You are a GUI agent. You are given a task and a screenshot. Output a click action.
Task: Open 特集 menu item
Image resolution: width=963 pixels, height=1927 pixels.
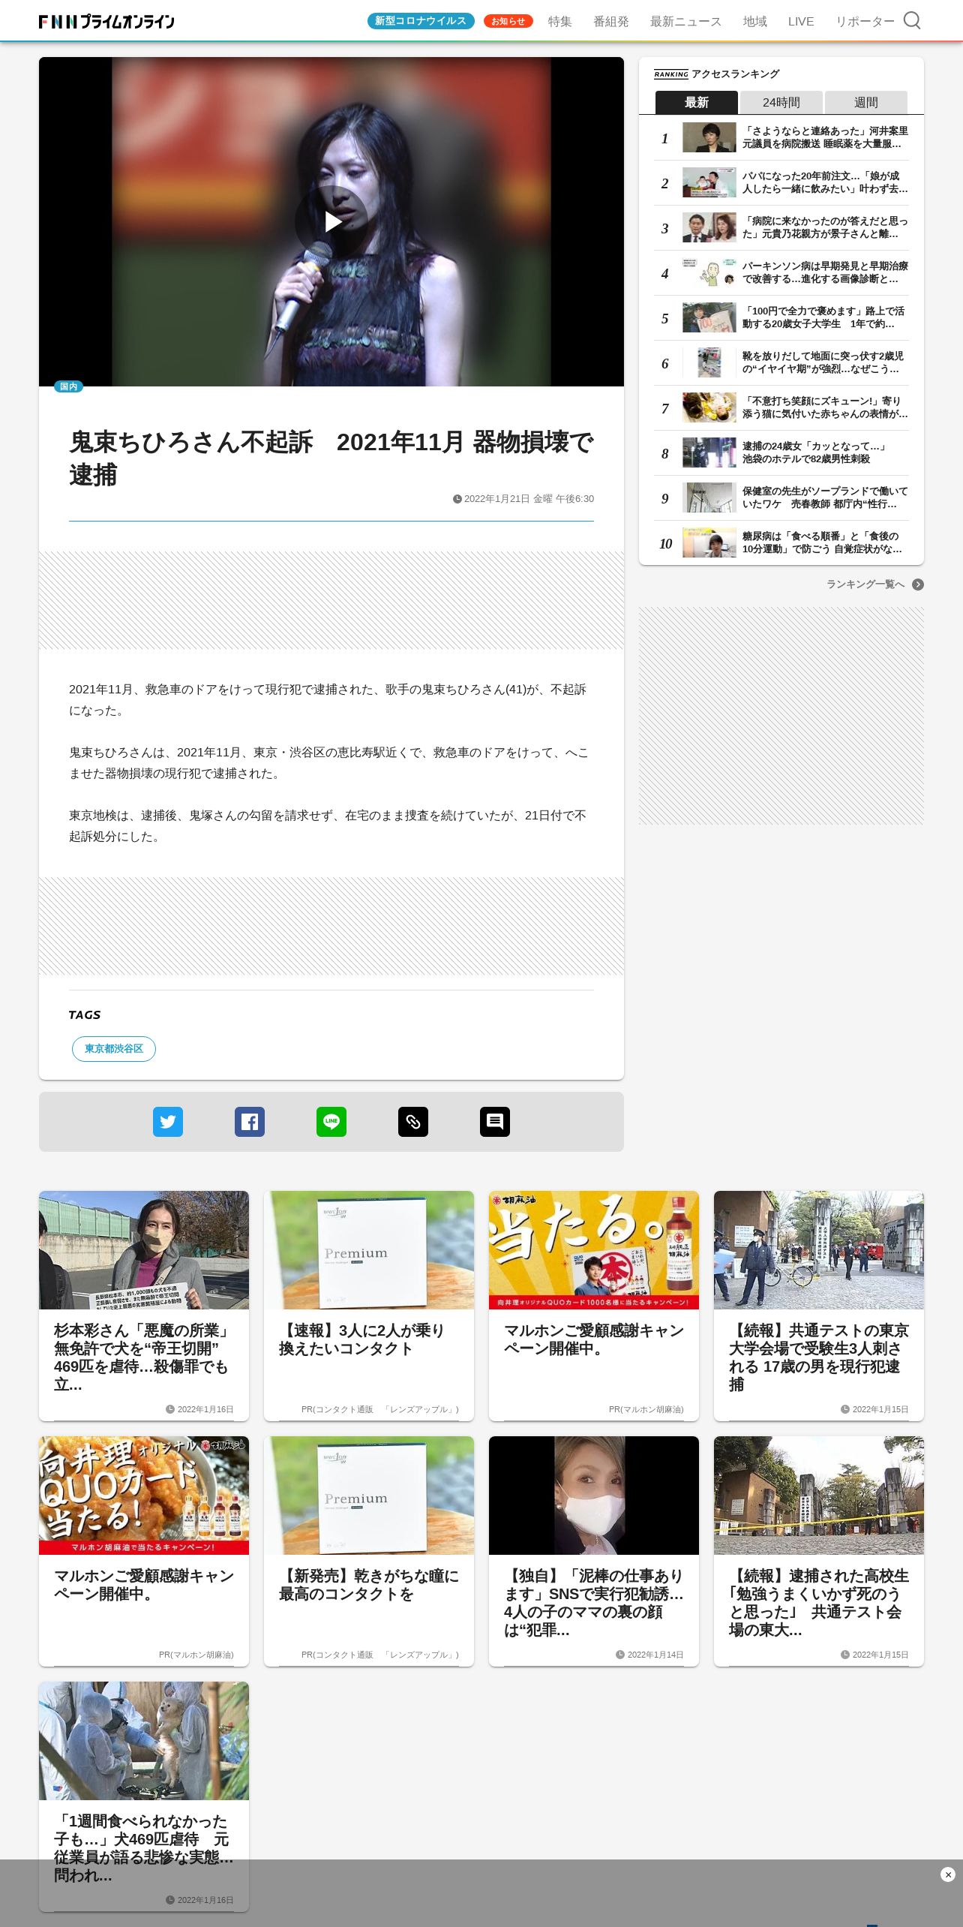(x=559, y=22)
